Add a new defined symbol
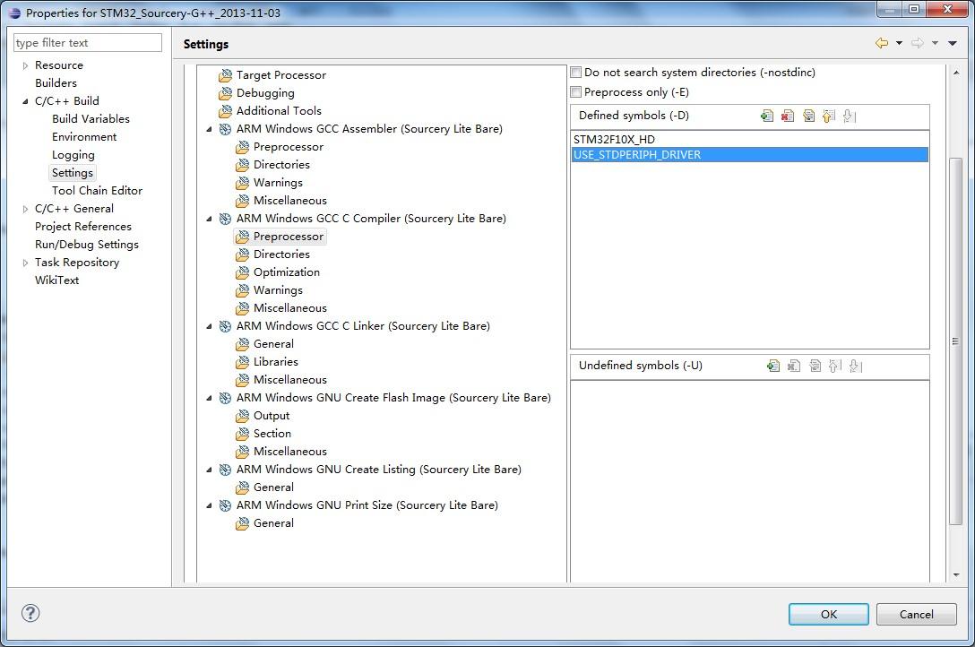The image size is (975, 647). click(766, 115)
